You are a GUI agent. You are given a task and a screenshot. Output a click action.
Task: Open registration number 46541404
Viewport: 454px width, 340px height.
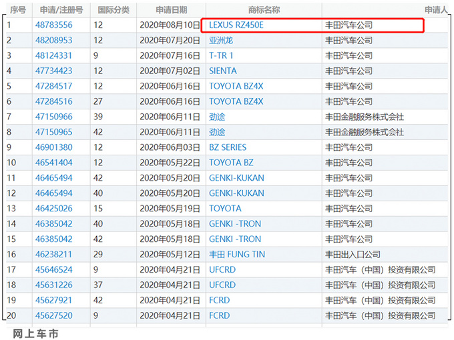54,163
